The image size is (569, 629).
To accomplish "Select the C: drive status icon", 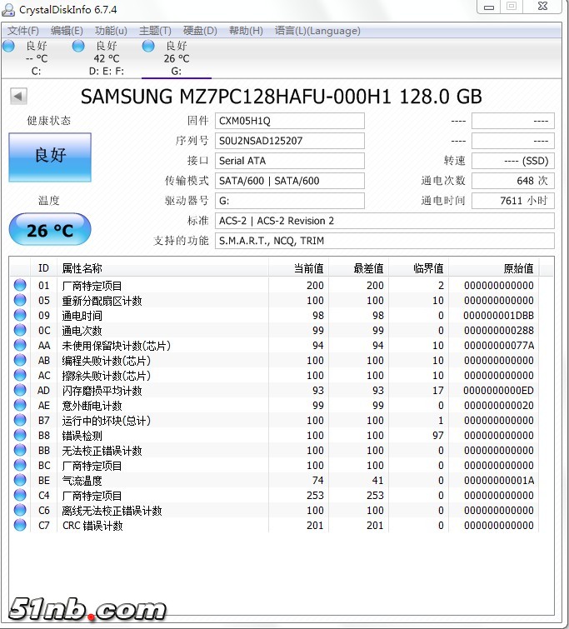I will click(x=9, y=46).
